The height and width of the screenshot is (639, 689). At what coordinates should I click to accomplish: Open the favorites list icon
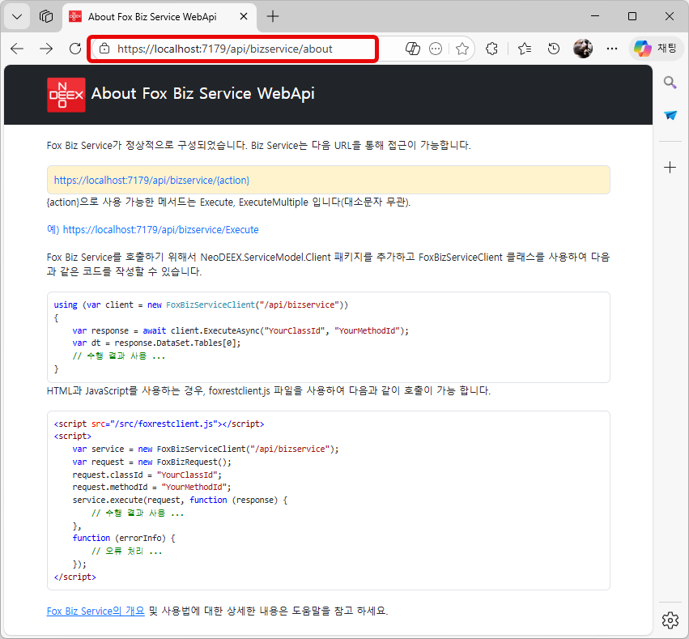pyautogui.click(x=525, y=49)
